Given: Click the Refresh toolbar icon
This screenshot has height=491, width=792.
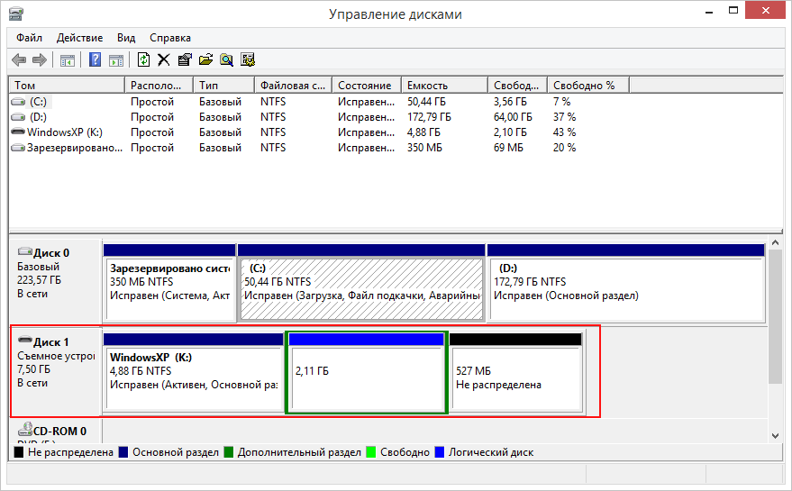Looking at the screenshot, I should [x=143, y=60].
